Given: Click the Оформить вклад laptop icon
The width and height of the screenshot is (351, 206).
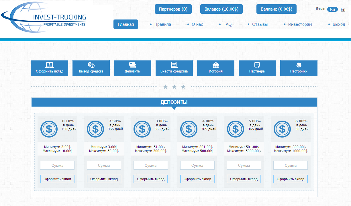Looking at the screenshot, I should [x=50, y=65].
